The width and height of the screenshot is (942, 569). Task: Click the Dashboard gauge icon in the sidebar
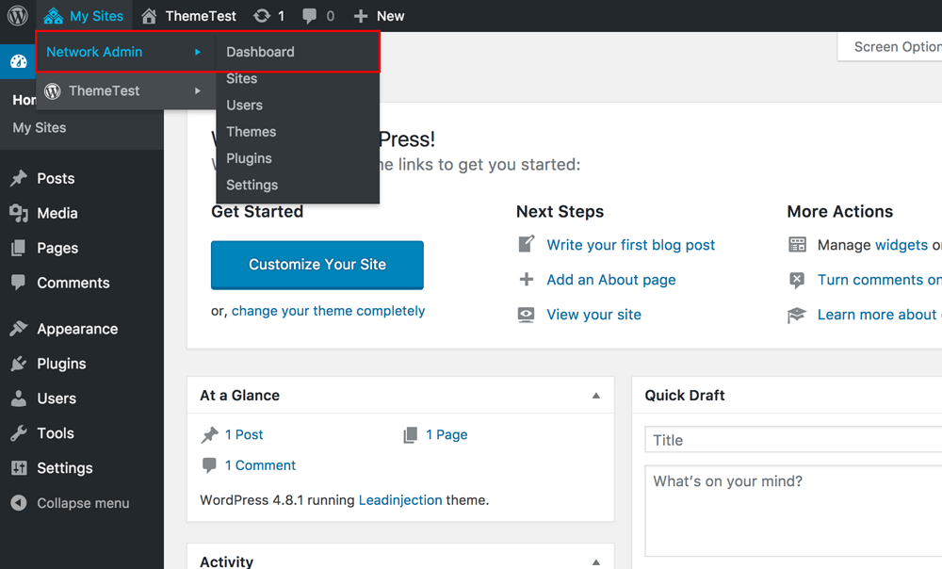click(19, 61)
